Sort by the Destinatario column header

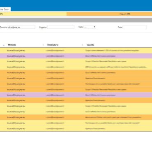[x=53, y=45]
